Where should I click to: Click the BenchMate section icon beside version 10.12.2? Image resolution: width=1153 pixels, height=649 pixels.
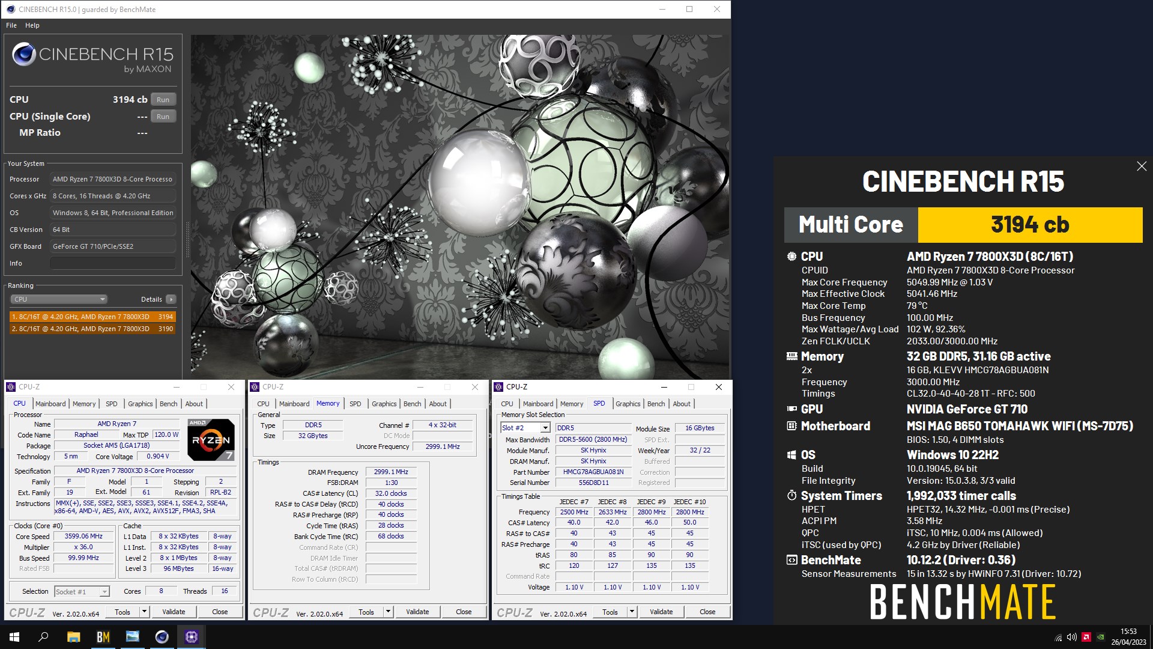point(791,560)
